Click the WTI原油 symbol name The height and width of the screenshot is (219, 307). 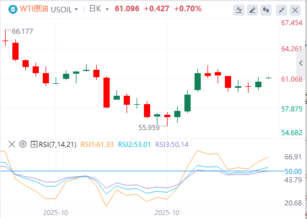tap(34, 9)
